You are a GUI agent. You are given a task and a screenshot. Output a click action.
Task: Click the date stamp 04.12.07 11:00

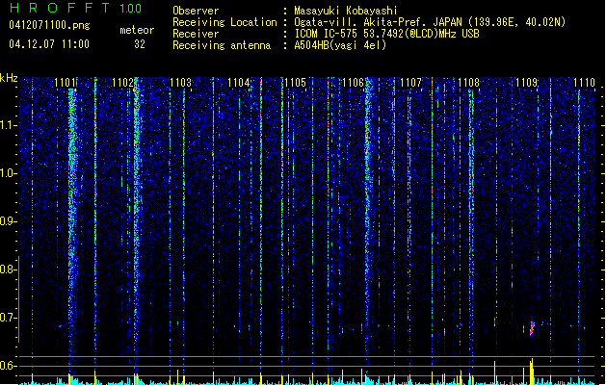(49, 44)
